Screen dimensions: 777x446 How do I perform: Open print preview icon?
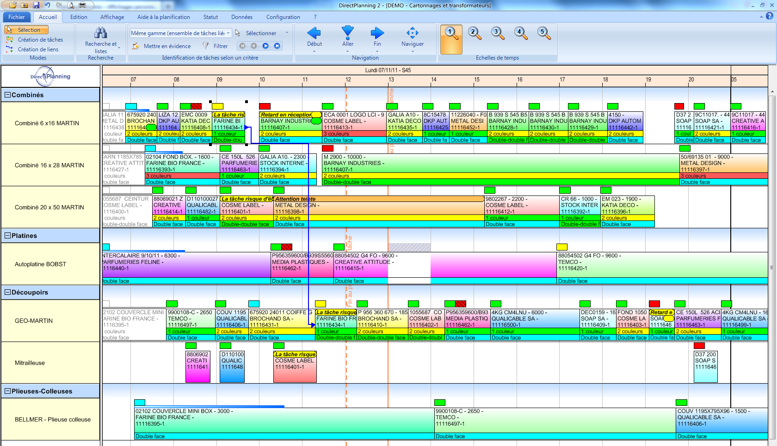[x=71, y=5]
